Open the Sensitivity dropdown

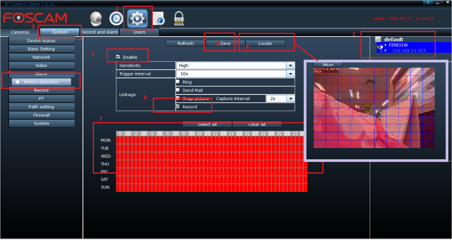coord(290,66)
